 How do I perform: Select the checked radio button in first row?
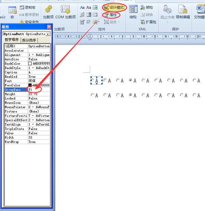click(x=131, y=80)
